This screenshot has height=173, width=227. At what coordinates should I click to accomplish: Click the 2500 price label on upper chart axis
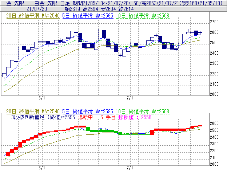point(214,43)
